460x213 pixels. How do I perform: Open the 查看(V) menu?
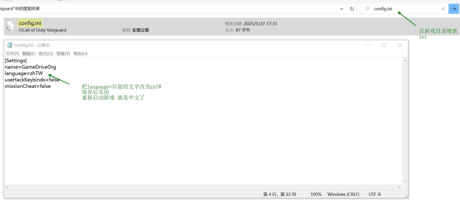[63, 54]
